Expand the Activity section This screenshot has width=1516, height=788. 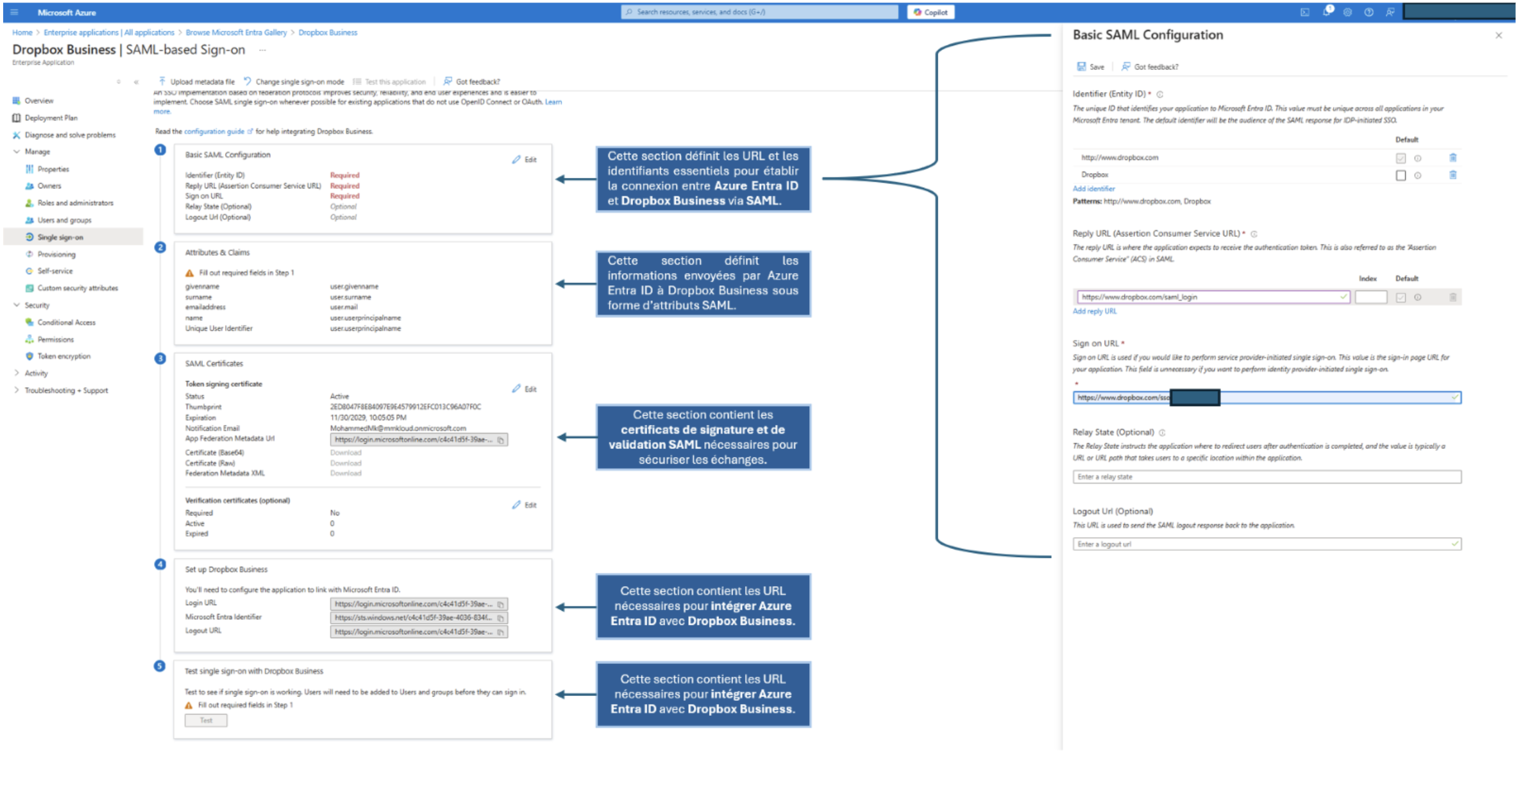click(x=17, y=374)
